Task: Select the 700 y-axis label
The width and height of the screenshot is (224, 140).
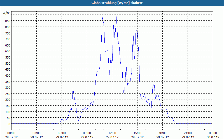Action: click(x=8, y=39)
